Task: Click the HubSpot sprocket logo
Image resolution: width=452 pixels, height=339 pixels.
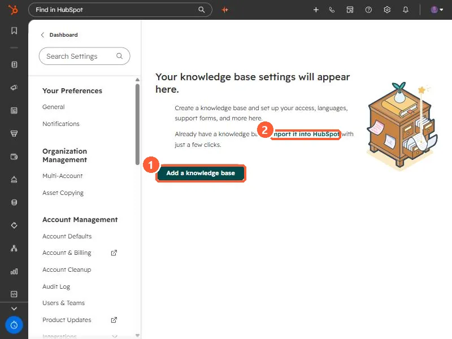Action: point(13,10)
